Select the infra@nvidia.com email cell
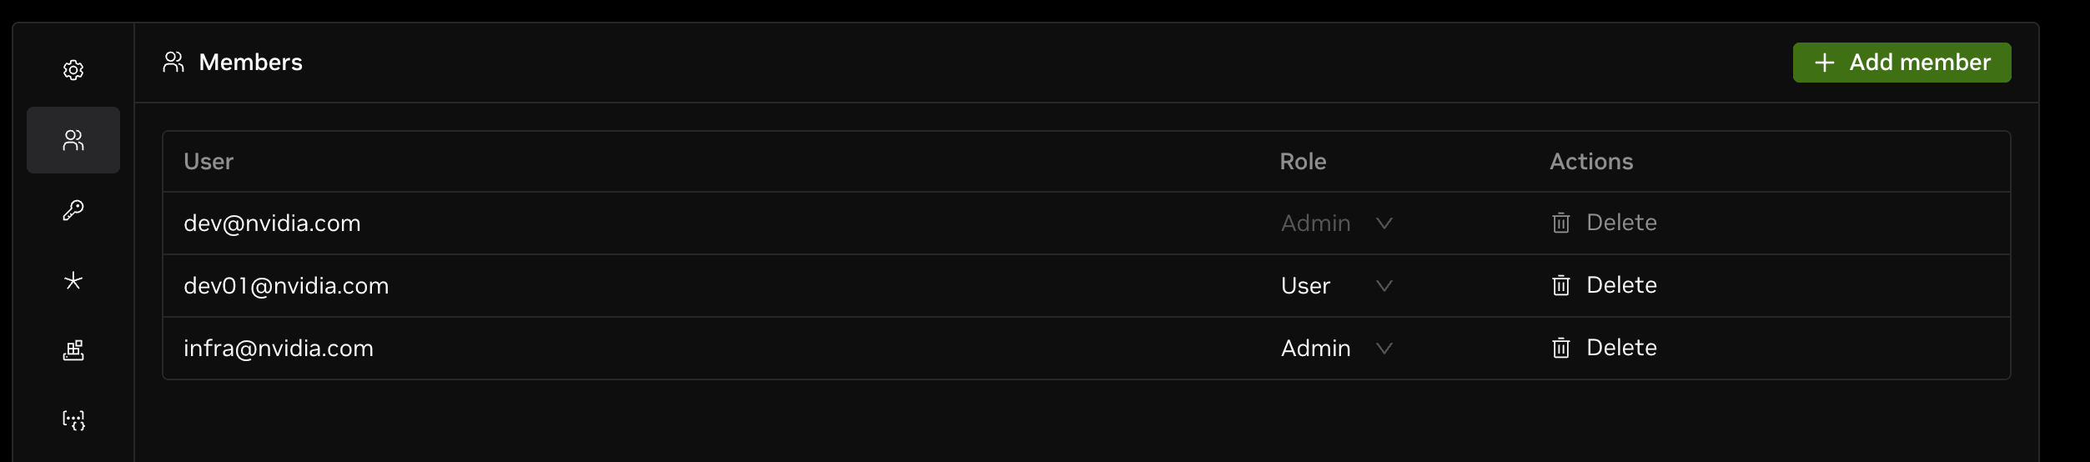Screen dimensions: 2090x462 (x=279, y=349)
